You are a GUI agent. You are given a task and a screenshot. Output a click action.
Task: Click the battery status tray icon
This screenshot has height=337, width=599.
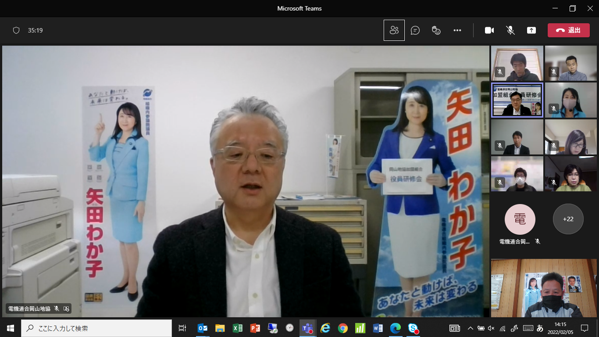[x=481, y=328]
